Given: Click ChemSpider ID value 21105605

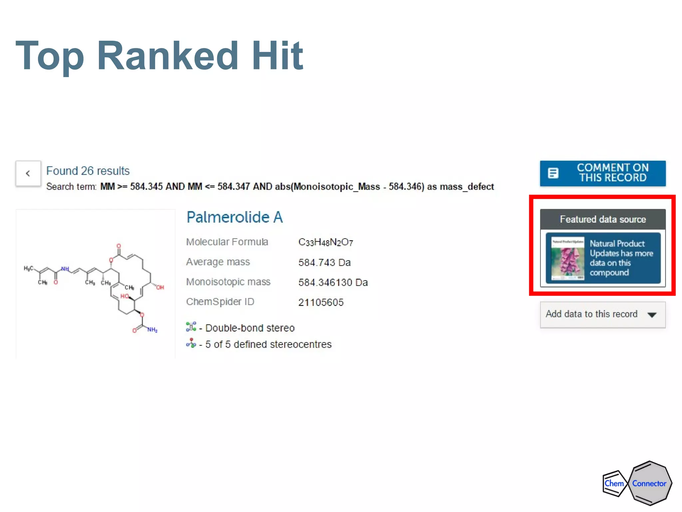Looking at the screenshot, I should (321, 302).
